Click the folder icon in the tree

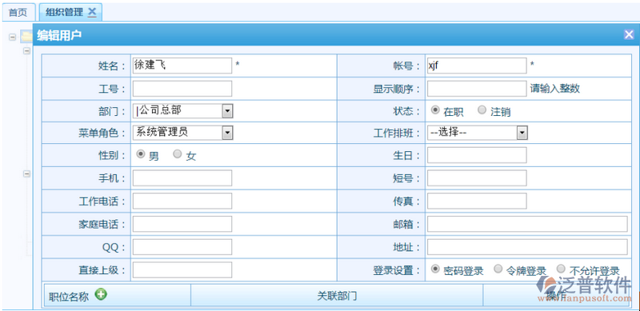[x=26, y=37]
